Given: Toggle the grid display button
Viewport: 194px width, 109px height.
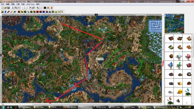Looking at the screenshot, I should coord(48,8).
